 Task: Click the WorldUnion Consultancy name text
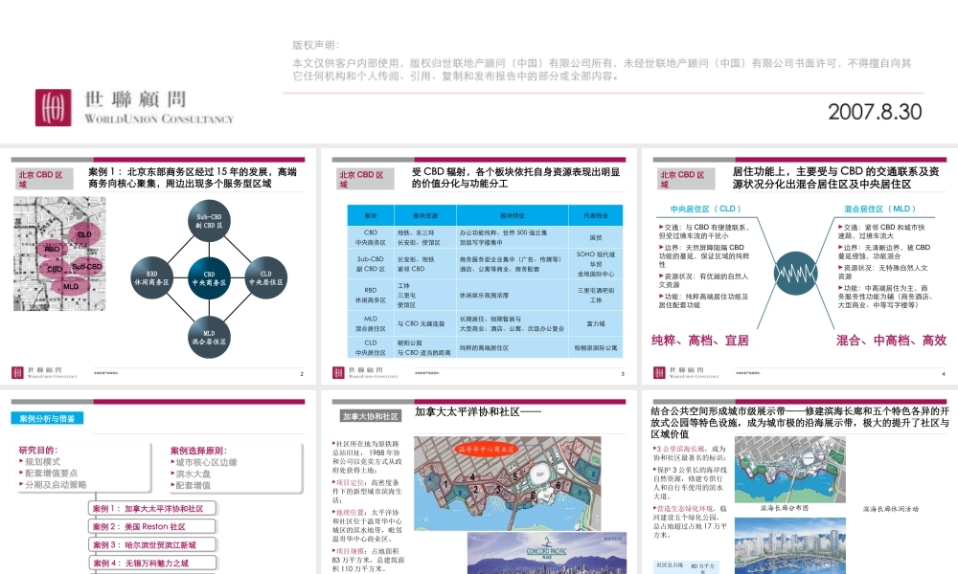click(159, 119)
